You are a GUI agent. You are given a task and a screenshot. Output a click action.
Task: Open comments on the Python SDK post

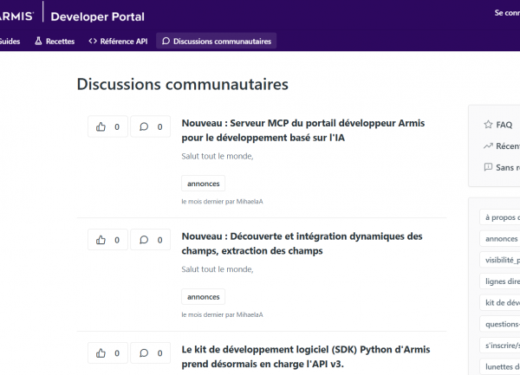coord(150,353)
